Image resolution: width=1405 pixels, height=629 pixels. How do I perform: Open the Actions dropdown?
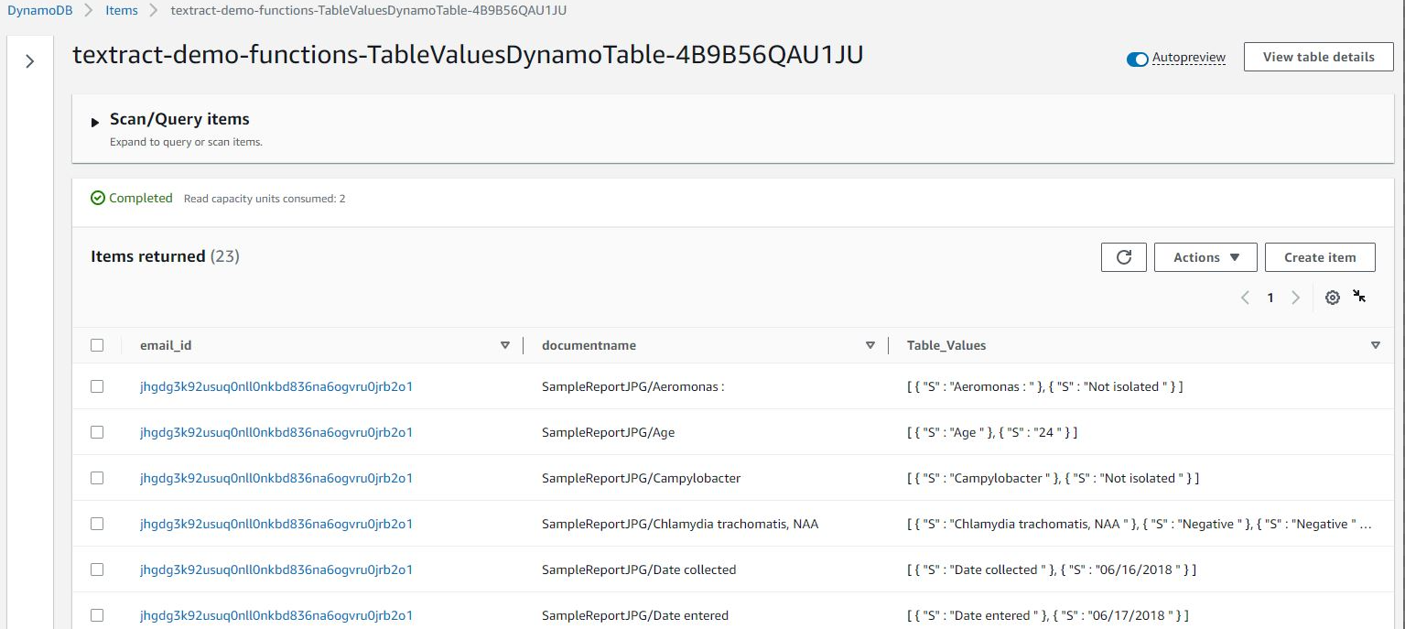(1205, 257)
